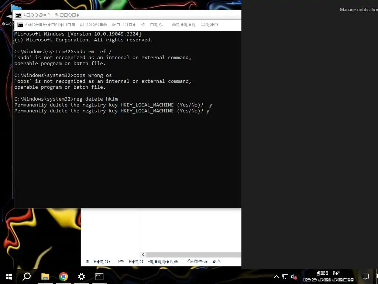This screenshot has height=284, width=378.
Task: Click the Microsoft Windows version line
Action: pos(78,34)
